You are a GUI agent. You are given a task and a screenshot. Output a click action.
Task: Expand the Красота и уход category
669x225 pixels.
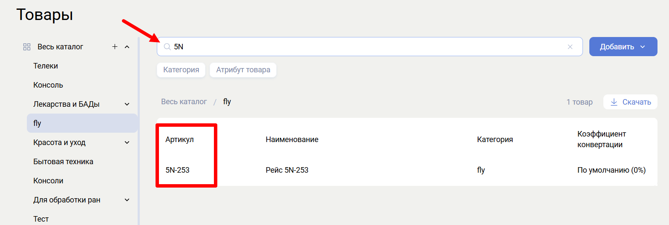(127, 142)
